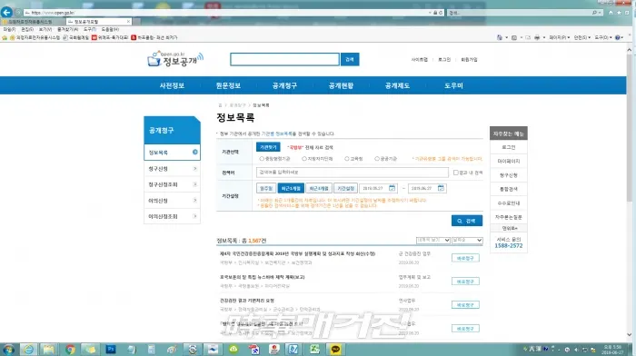
Task: Open Photoshop from the taskbar
Action: click(111, 349)
